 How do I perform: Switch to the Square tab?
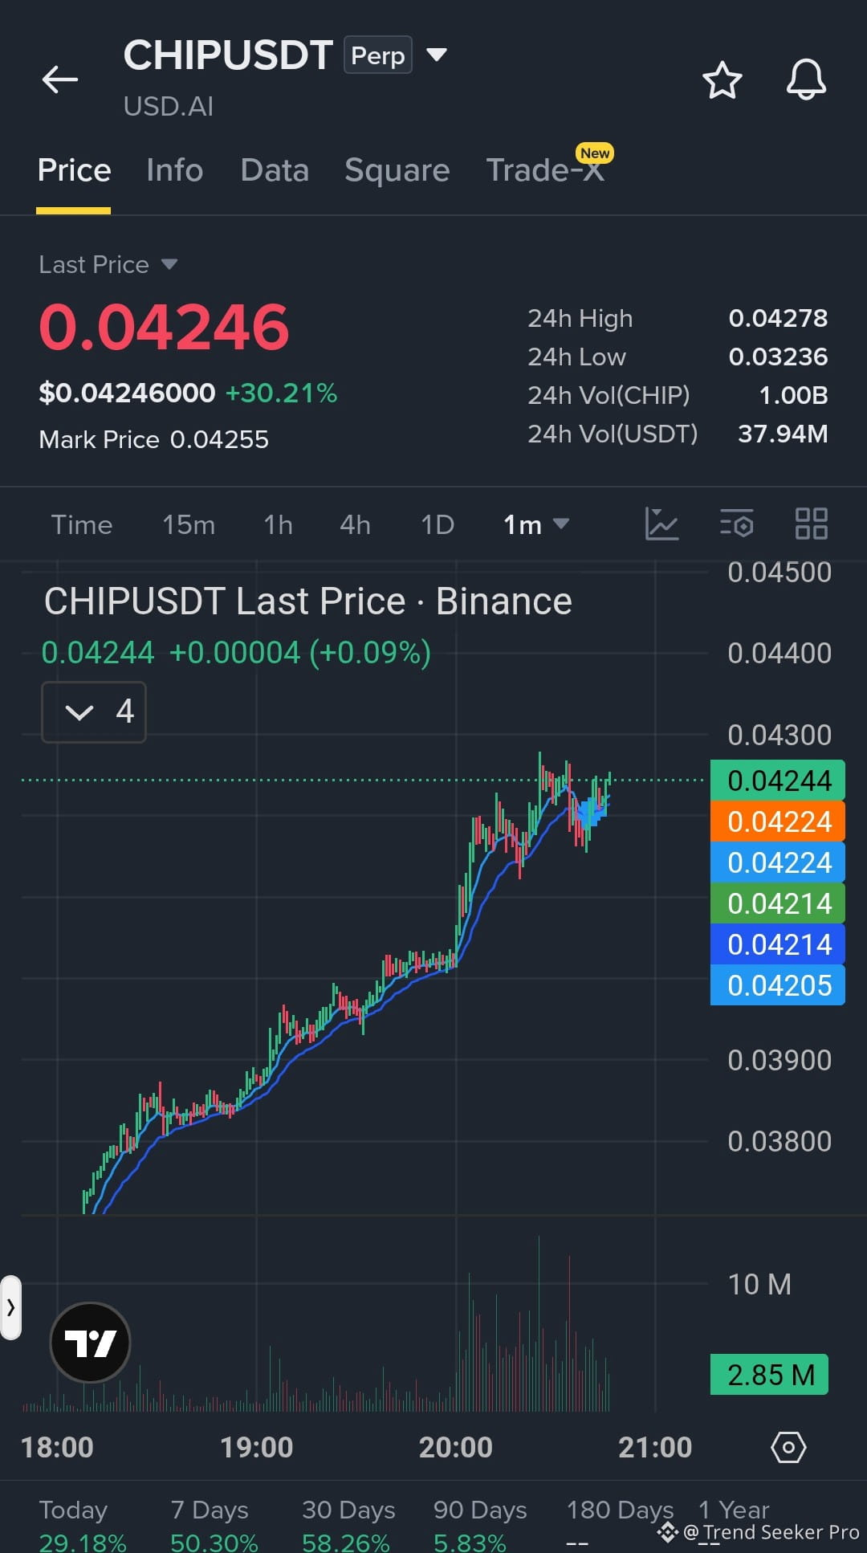pyautogui.click(x=397, y=170)
